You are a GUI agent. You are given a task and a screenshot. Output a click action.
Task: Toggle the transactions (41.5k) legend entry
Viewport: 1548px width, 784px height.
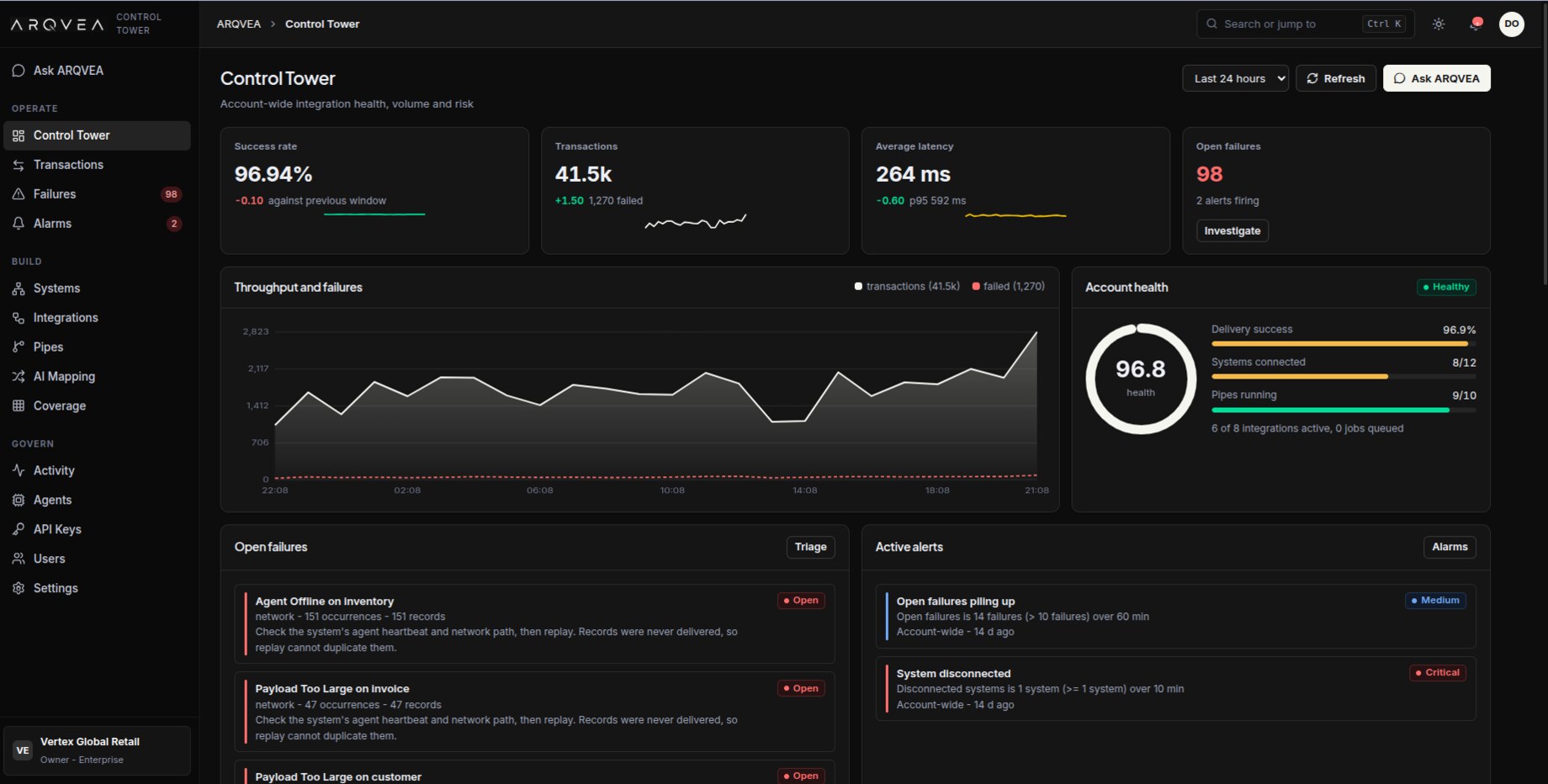tap(907, 287)
